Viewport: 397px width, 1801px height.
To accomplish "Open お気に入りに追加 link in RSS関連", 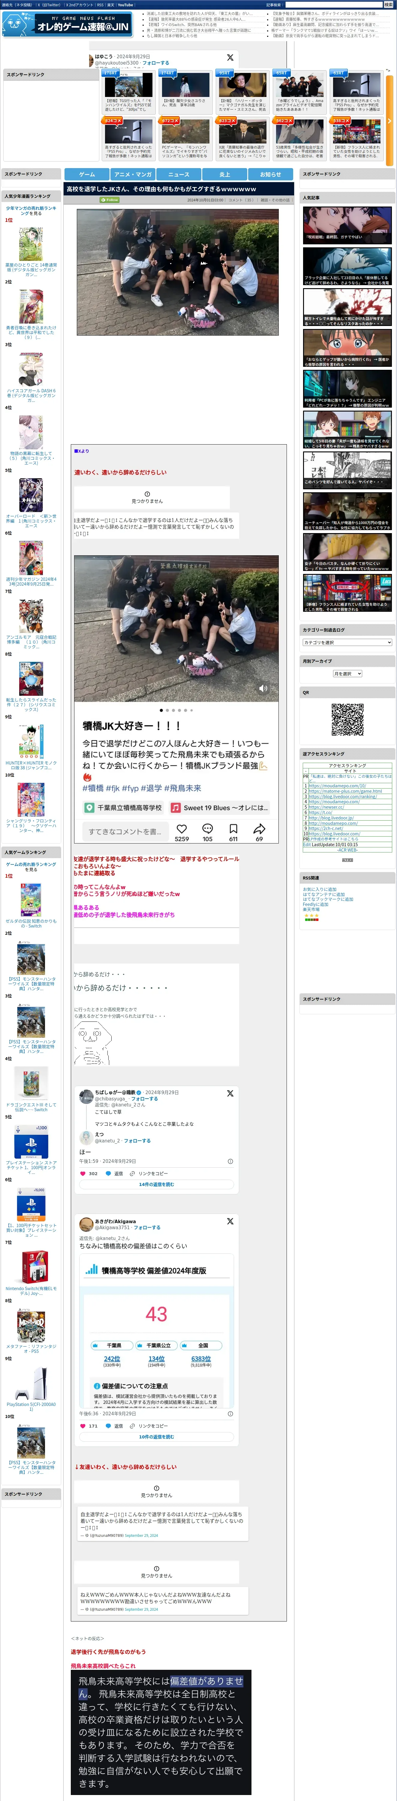I will click(x=319, y=889).
